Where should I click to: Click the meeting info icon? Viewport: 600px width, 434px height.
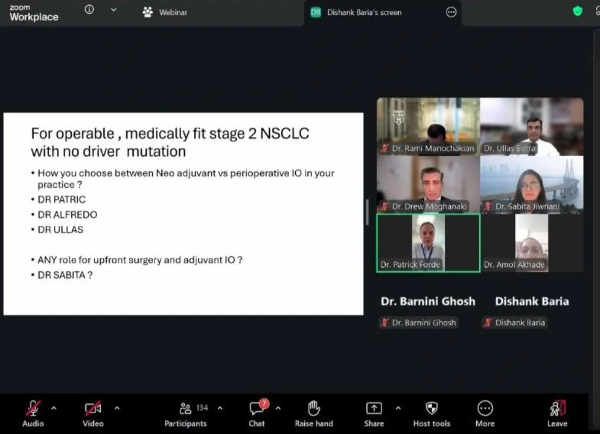[x=90, y=10]
